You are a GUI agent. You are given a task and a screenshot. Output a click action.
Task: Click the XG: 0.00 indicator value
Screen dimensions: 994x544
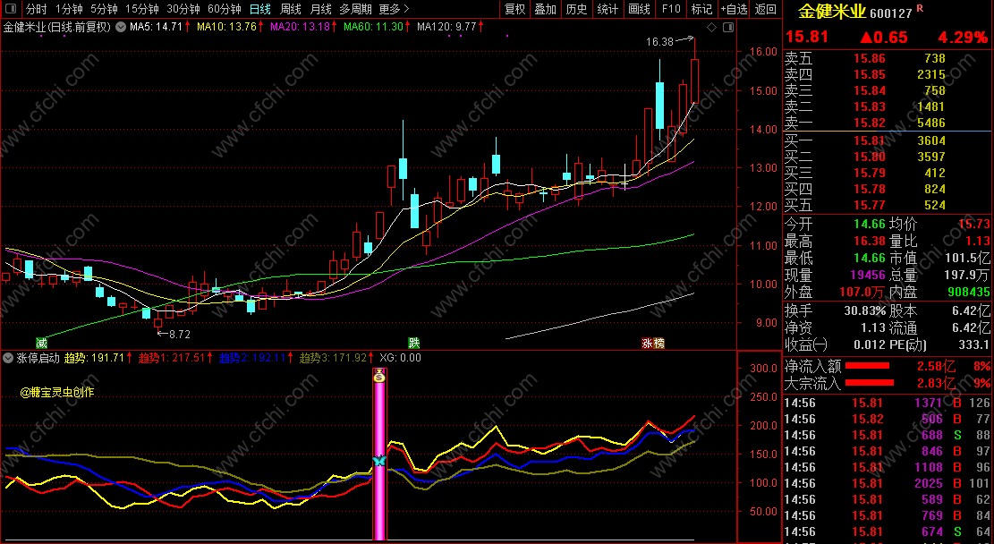[x=400, y=358]
